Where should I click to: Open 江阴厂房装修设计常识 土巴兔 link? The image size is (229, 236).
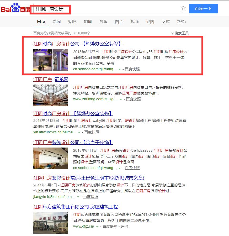pos(89,178)
